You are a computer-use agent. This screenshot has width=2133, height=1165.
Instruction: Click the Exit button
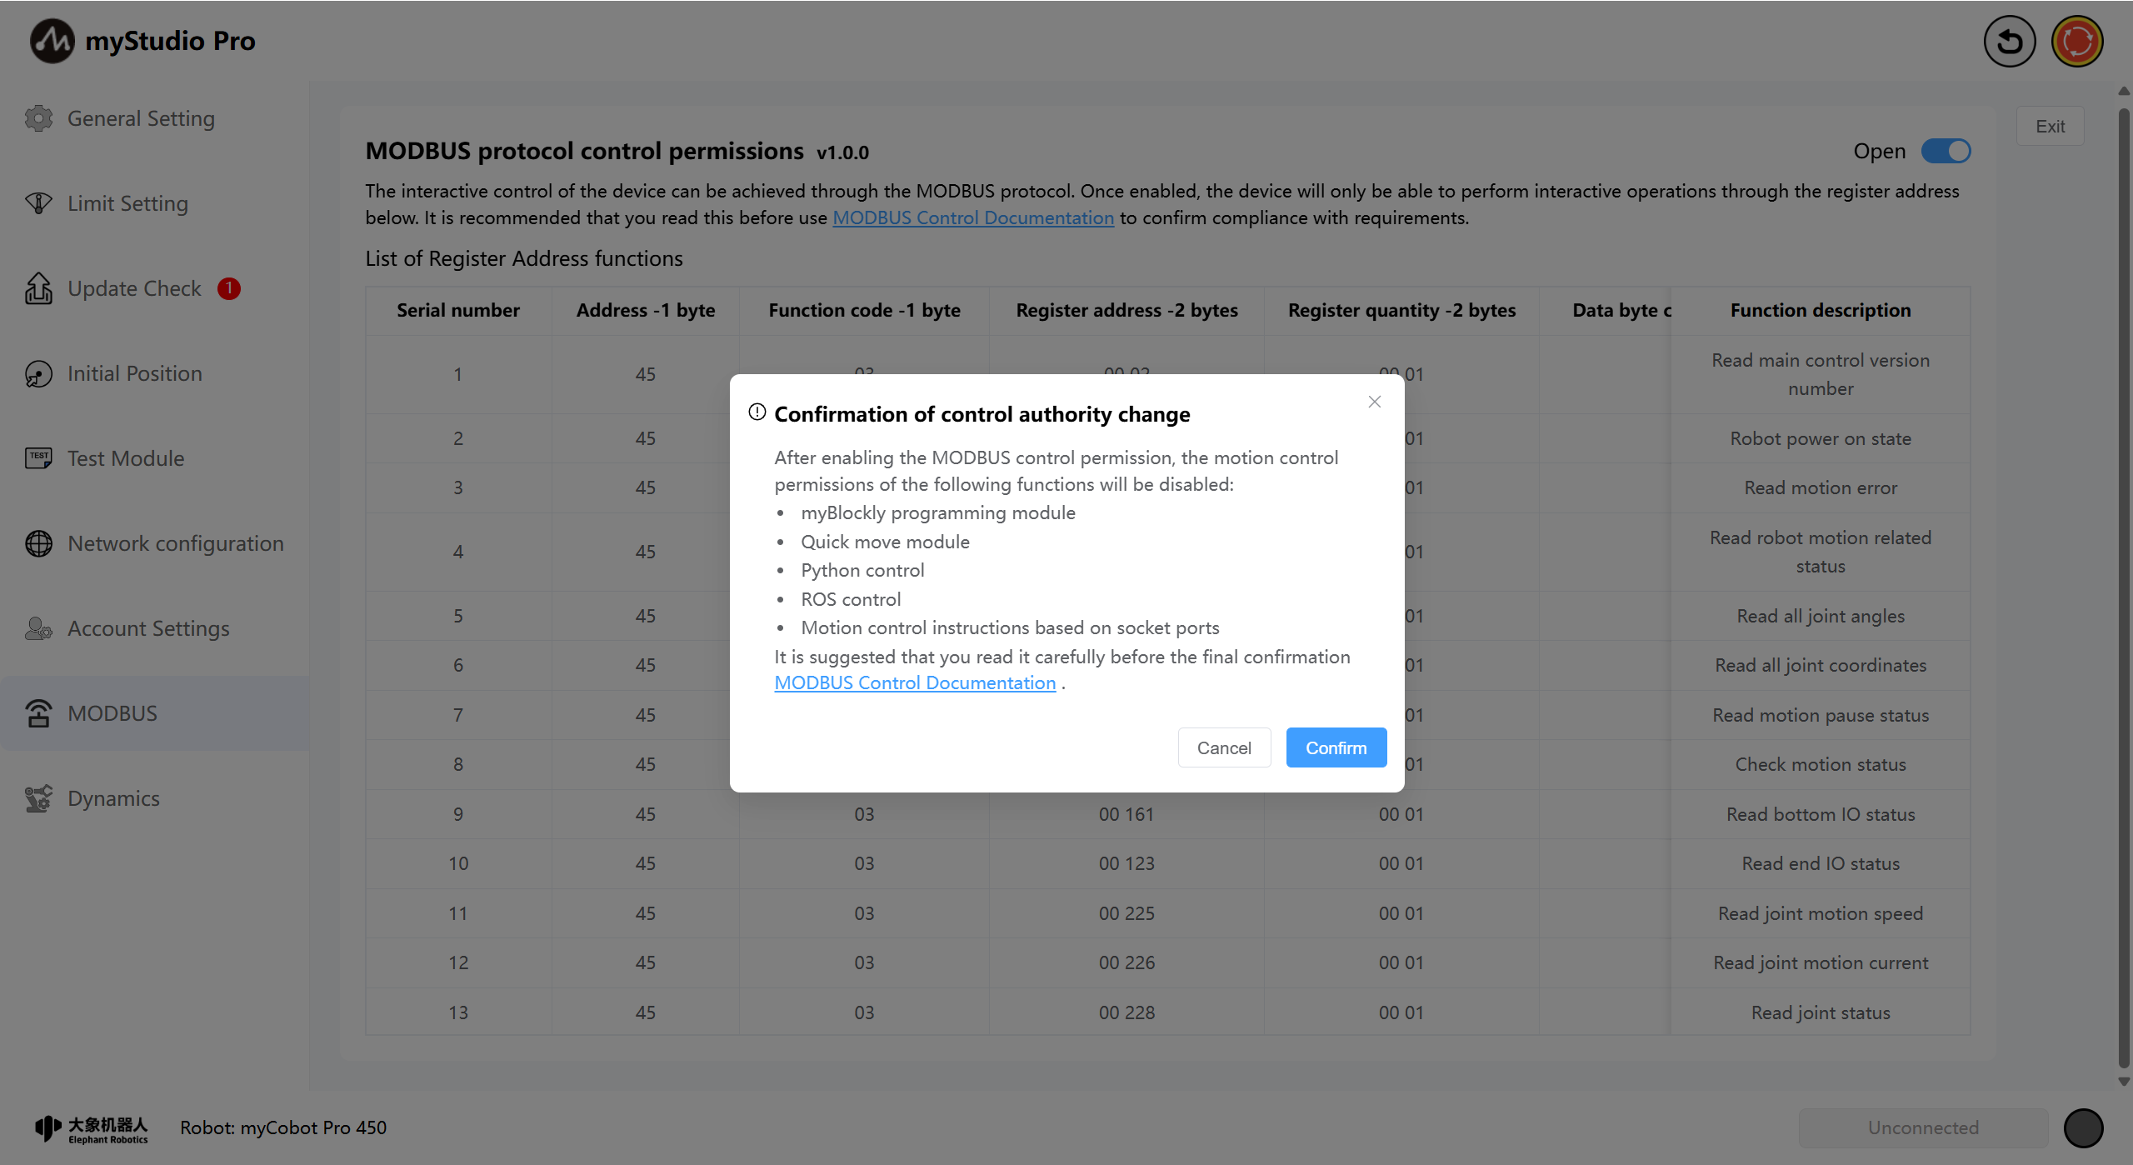point(2050,126)
